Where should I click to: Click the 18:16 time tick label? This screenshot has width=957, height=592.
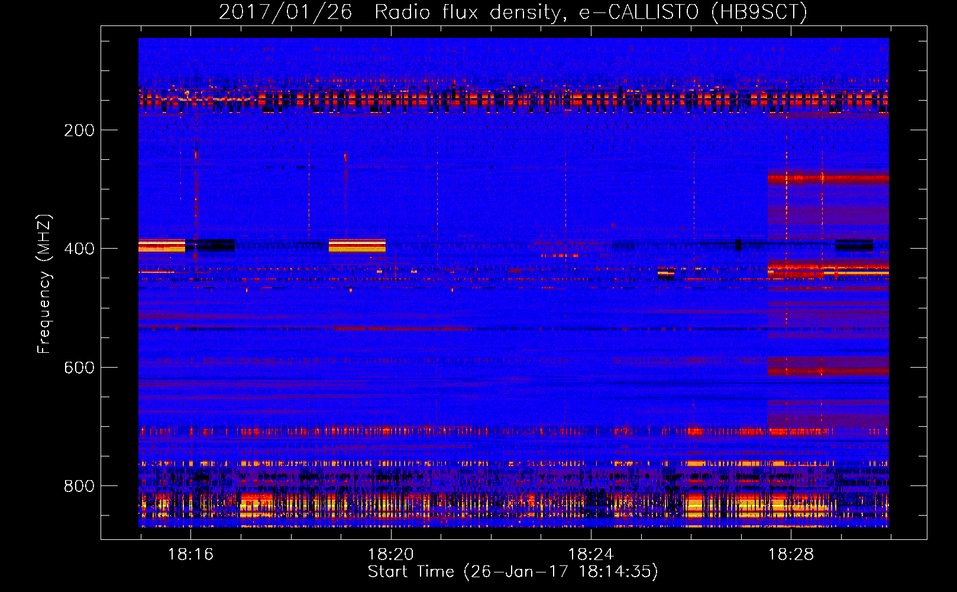[190, 554]
